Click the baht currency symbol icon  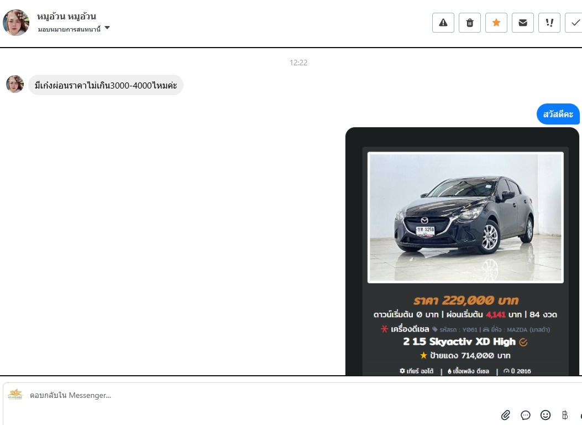pos(565,415)
